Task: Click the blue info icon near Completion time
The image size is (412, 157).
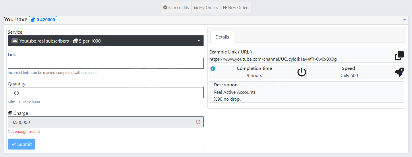Action: (x=213, y=69)
